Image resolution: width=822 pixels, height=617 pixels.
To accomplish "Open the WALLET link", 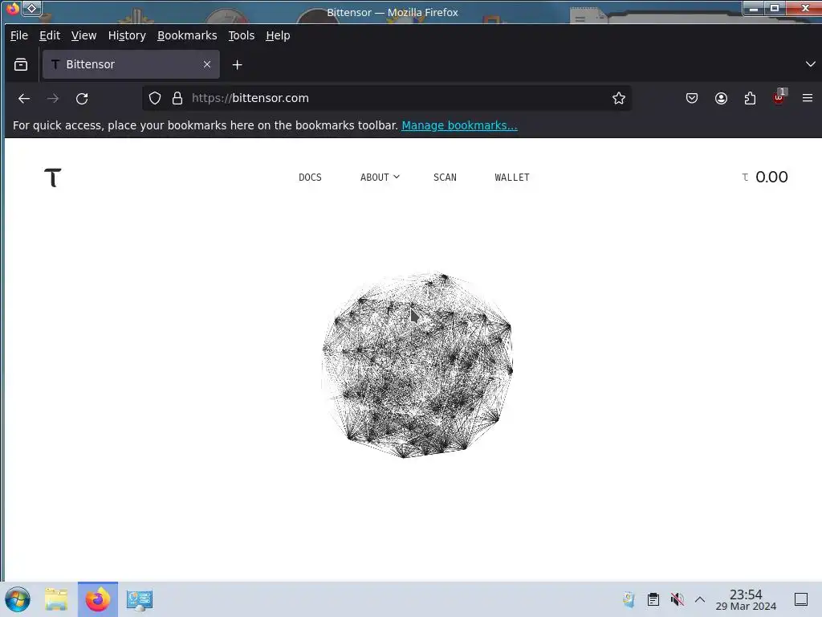I will point(512,178).
